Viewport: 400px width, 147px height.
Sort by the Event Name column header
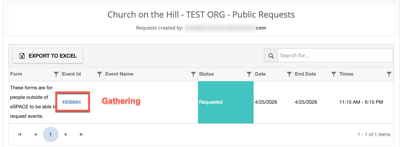[119, 74]
